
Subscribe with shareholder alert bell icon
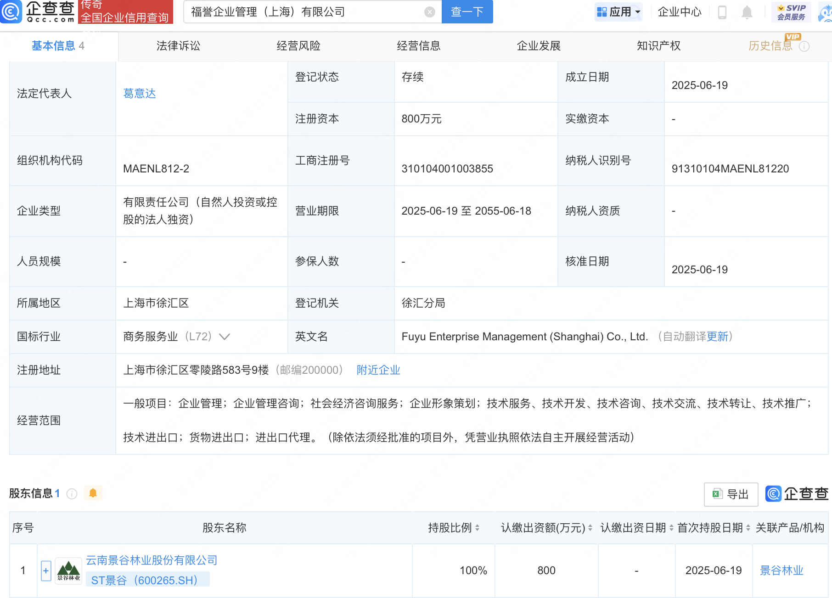(93, 493)
